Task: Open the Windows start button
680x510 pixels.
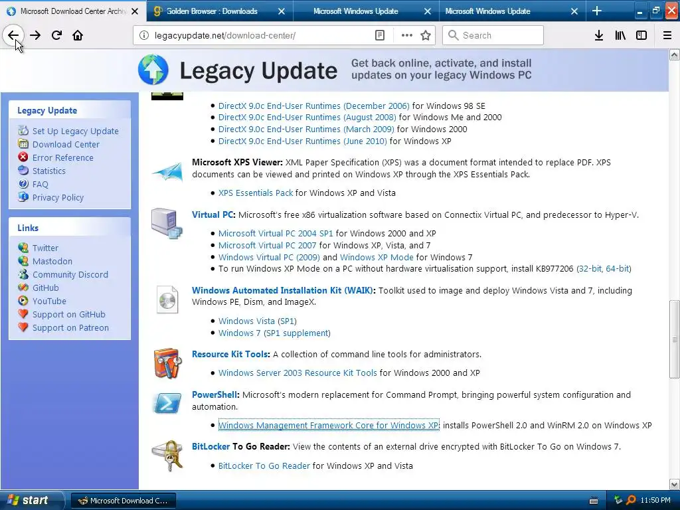Action: 31,501
